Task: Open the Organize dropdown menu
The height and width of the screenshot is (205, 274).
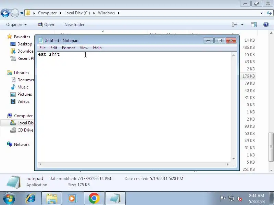Action: tap(16, 25)
